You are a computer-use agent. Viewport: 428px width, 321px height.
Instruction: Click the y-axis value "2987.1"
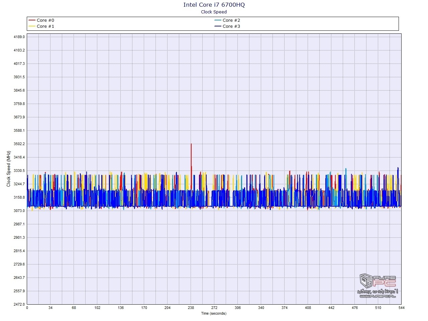tap(19, 224)
